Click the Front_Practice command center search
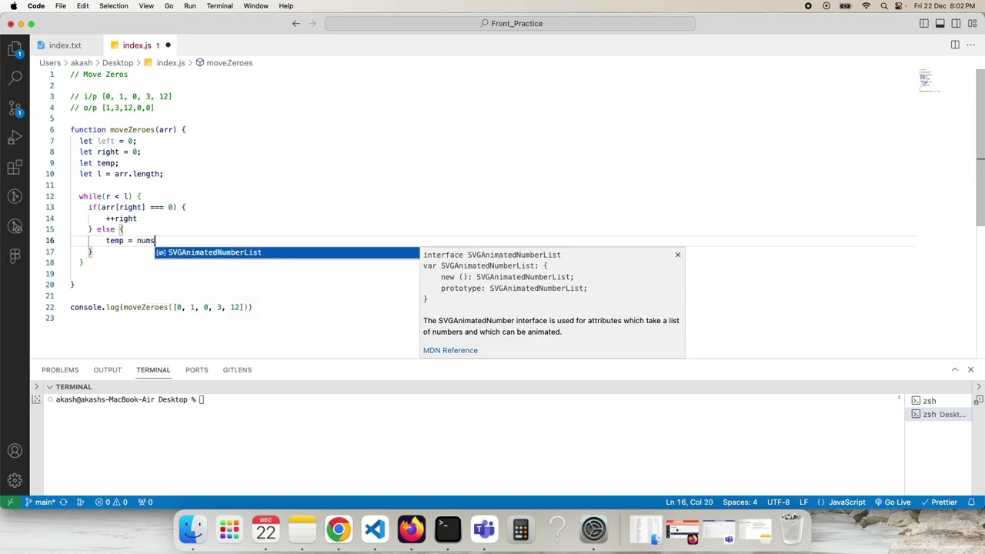Screen dimensions: 985x554 [510, 24]
